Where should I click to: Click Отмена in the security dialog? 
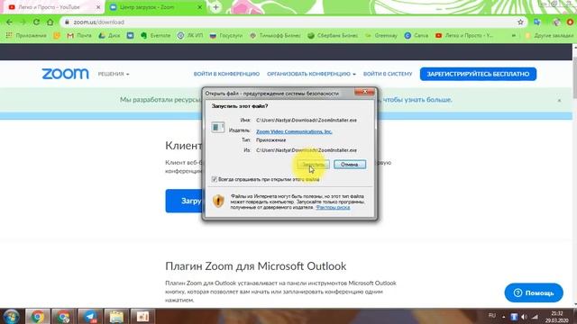pos(350,164)
